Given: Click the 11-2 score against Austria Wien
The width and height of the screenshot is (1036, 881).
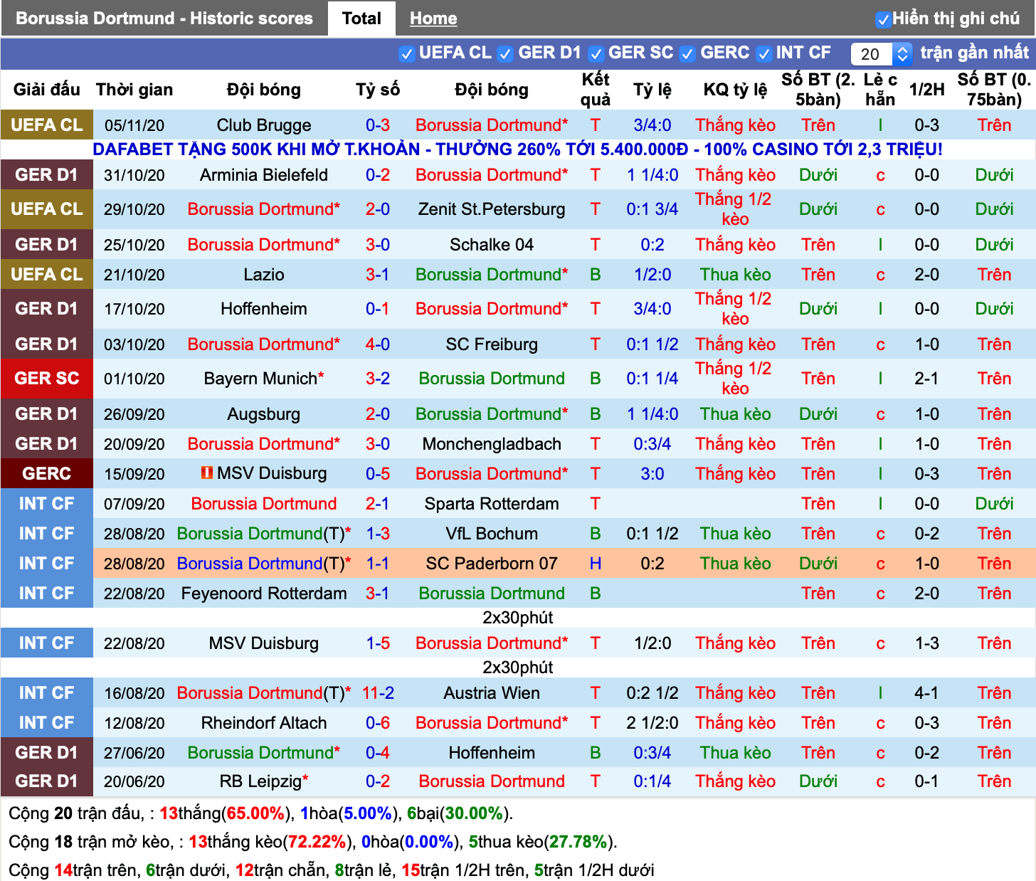Looking at the screenshot, I should click(378, 693).
